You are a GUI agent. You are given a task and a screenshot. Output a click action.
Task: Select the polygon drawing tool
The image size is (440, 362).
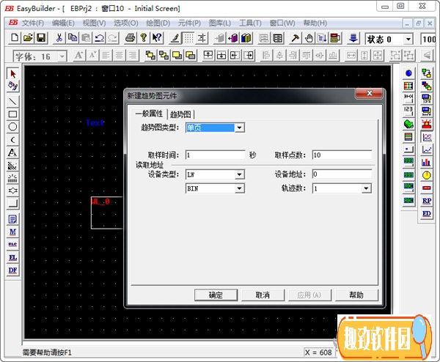(13, 191)
